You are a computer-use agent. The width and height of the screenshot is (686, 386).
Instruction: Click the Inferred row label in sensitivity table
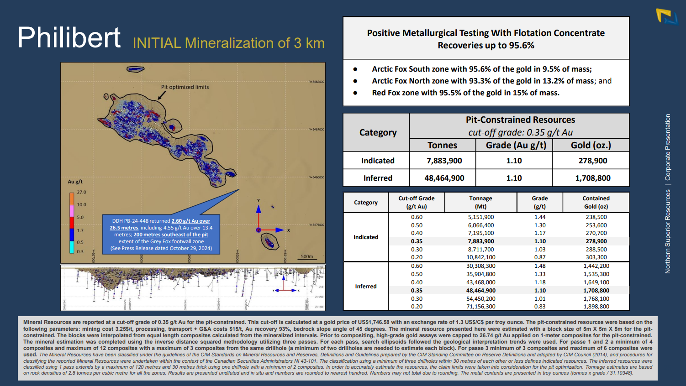[x=366, y=287]
